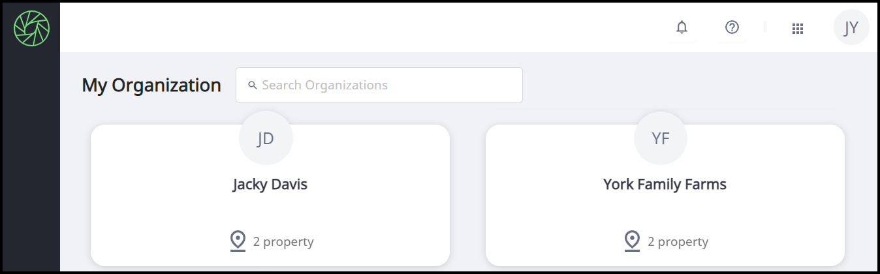Click the JD avatar circle
Image resolution: width=880 pixels, height=274 pixels.
(266, 138)
